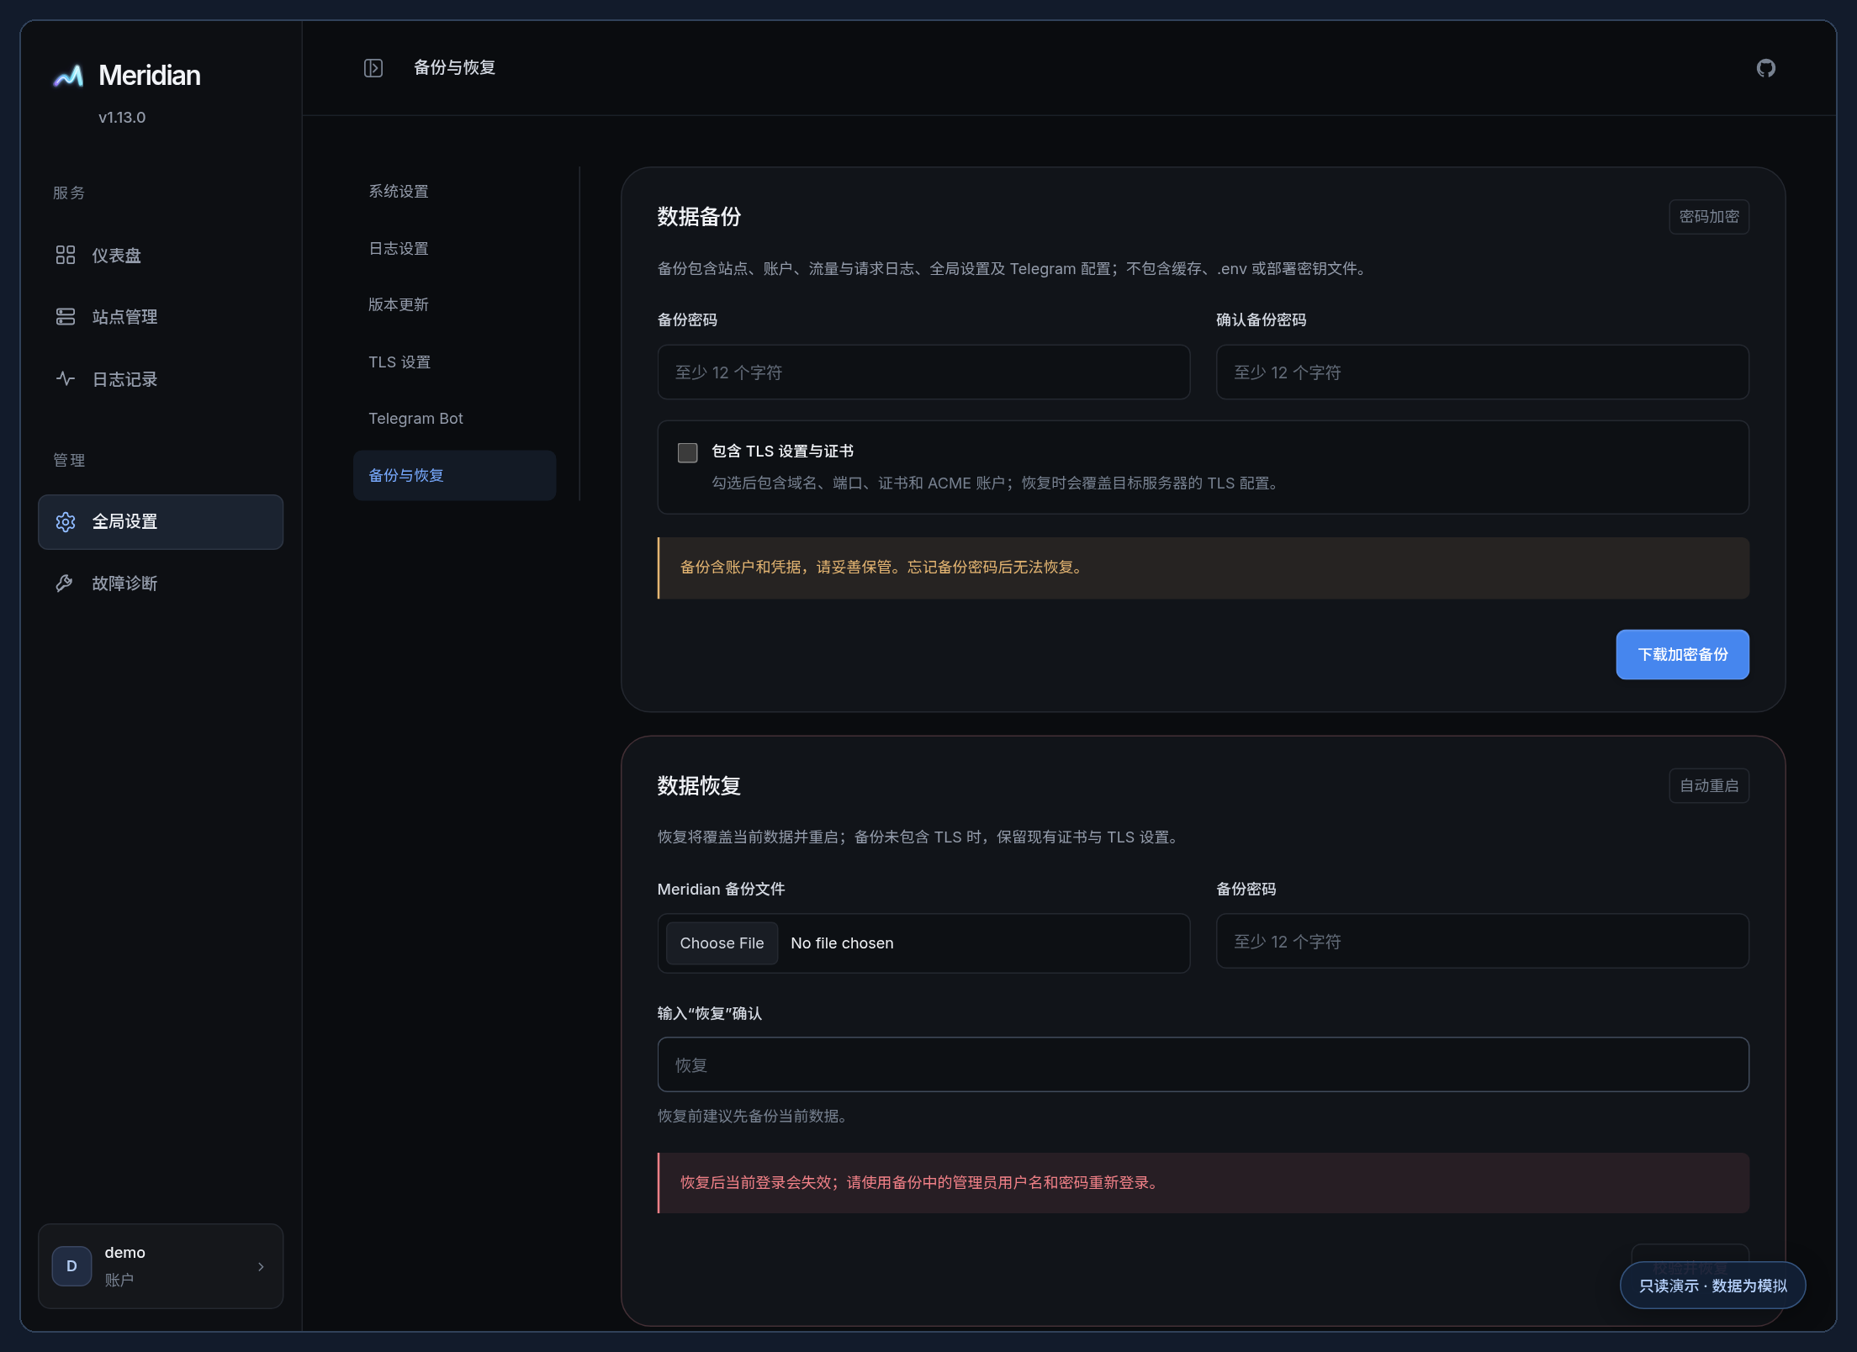Click the 备份含账户和凭据 warning notice
The height and width of the screenshot is (1352, 1857).
(x=1204, y=568)
